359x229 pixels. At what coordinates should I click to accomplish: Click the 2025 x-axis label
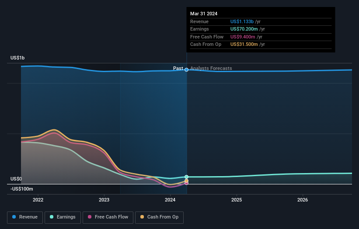(237, 200)
